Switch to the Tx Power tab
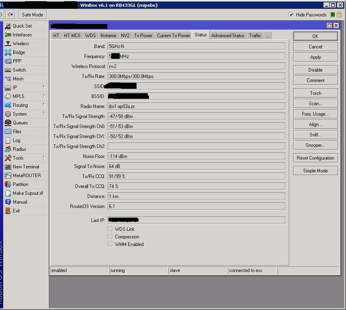Screen dimensions: 346x310 click(x=143, y=36)
